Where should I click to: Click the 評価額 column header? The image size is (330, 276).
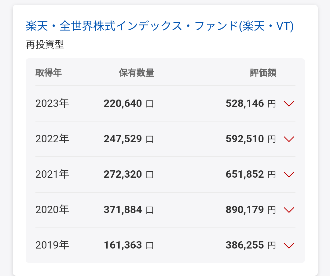click(x=263, y=73)
